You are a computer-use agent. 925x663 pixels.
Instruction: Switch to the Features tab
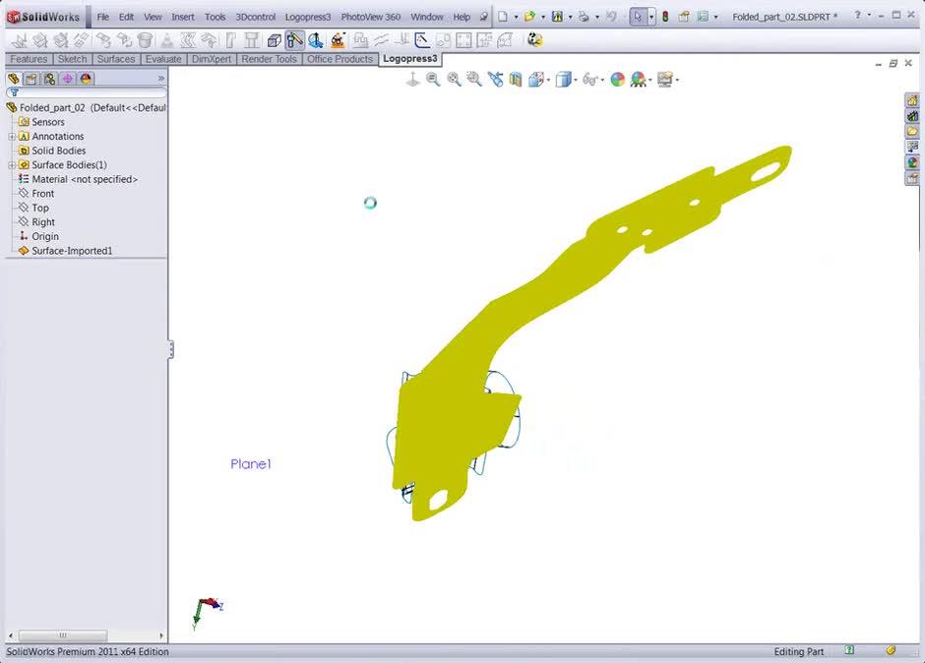(29, 59)
